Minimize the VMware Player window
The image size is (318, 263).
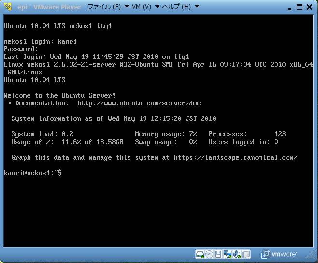(x=289, y=7)
